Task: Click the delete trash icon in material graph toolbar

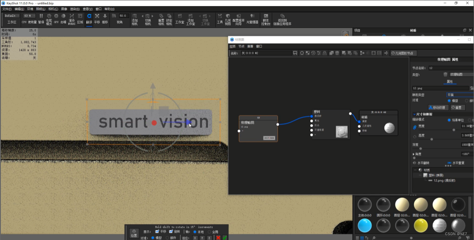Action: 337,53
